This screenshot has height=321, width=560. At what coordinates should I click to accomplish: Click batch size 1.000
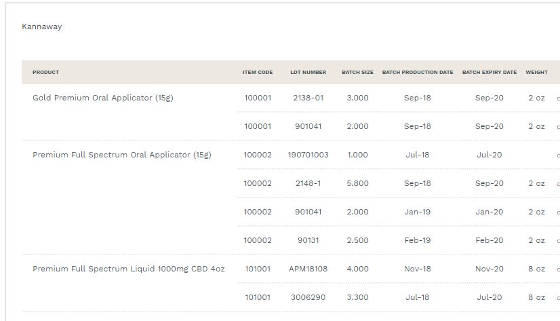tap(357, 155)
